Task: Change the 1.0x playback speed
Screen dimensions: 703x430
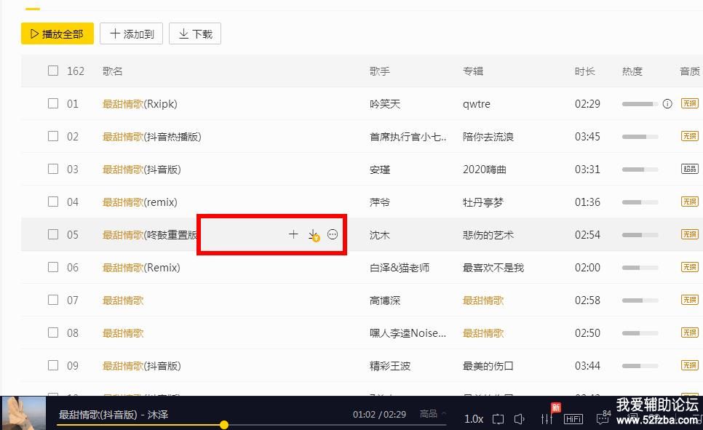Action: tap(474, 419)
